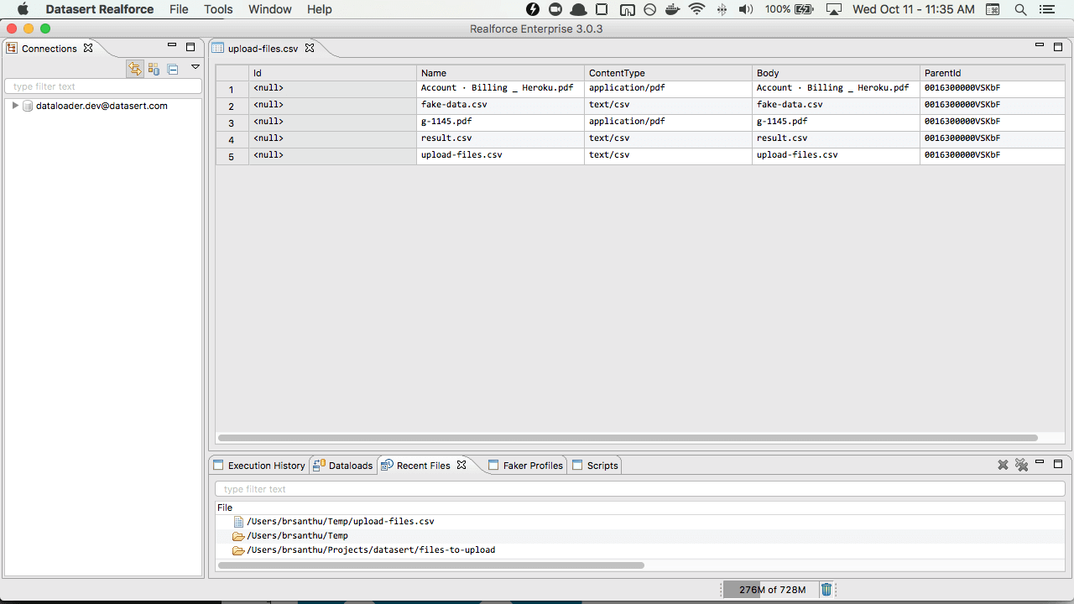Select the upload-files.csv editor tab
Image resolution: width=1074 pixels, height=604 pixels.
click(x=263, y=49)
